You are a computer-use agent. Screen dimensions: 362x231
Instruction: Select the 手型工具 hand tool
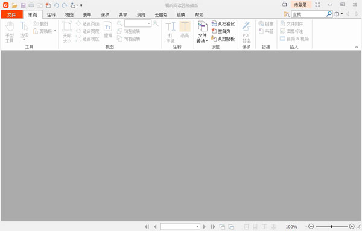[10, 32]
